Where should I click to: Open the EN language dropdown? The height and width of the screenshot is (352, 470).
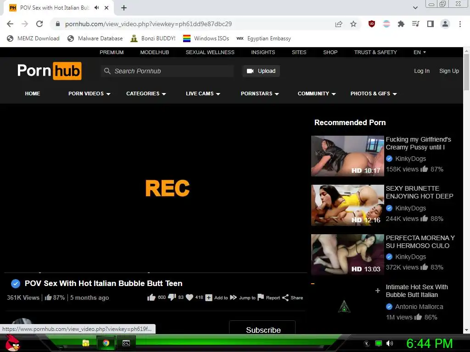(420, 52)
